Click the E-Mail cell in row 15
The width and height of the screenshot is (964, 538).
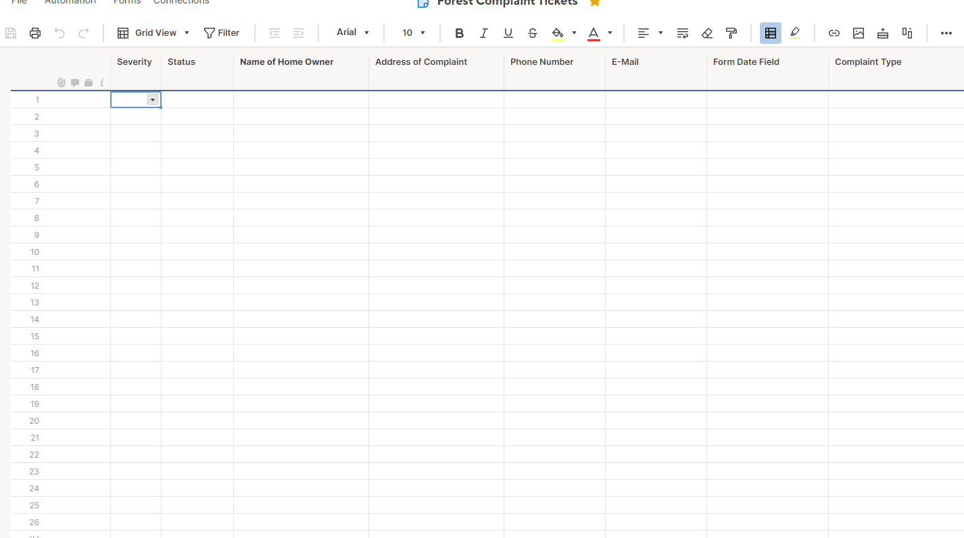click(x=656, y=336)
